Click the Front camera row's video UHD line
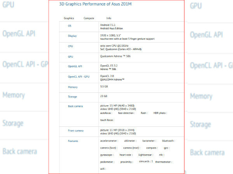The width and height of the screenshot is (233, 174). [118, 134]
